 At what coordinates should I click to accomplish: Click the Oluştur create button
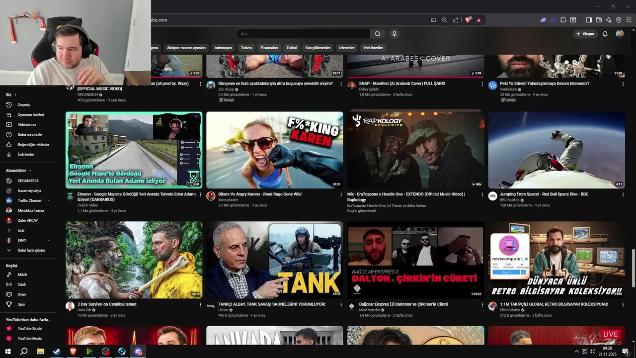[585, 34]
